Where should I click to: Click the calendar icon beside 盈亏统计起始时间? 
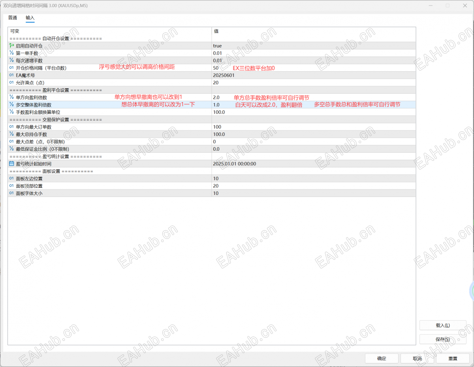point(11,164)
